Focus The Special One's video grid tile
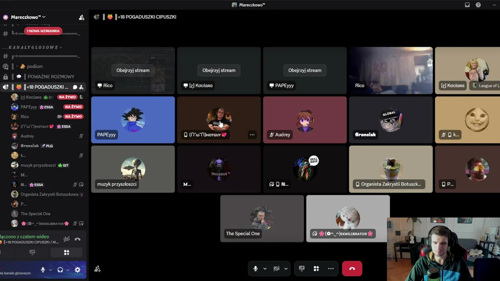This screenshot has width=500, height=281. click(x=262, y=219)
